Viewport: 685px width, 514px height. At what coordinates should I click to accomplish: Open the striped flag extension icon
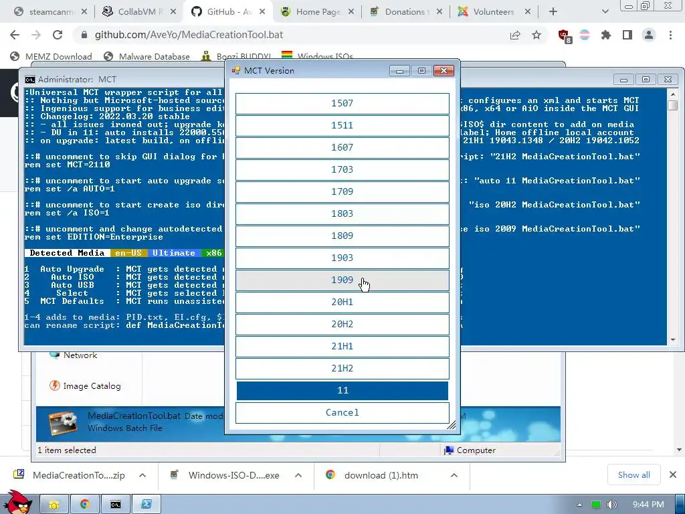585,35
